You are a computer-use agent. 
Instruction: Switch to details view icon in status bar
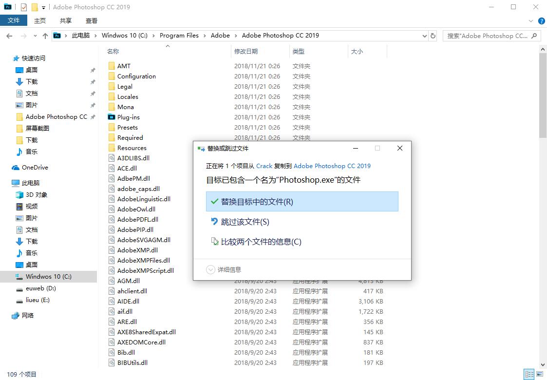coord(529,375)
